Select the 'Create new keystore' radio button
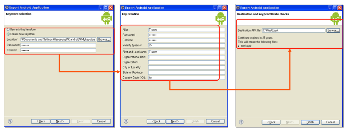This screenshot has height=133, width=348. click(x=8, y=34)
